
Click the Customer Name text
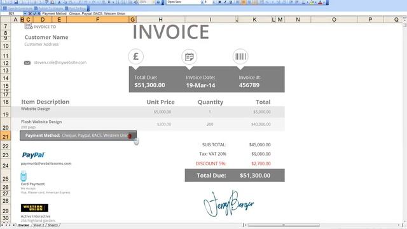[x=46, y=37]
